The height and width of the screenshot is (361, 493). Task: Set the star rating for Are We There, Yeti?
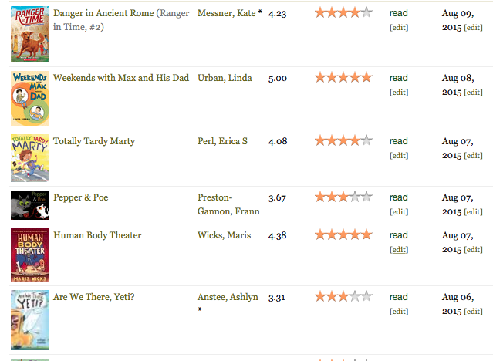343,297
